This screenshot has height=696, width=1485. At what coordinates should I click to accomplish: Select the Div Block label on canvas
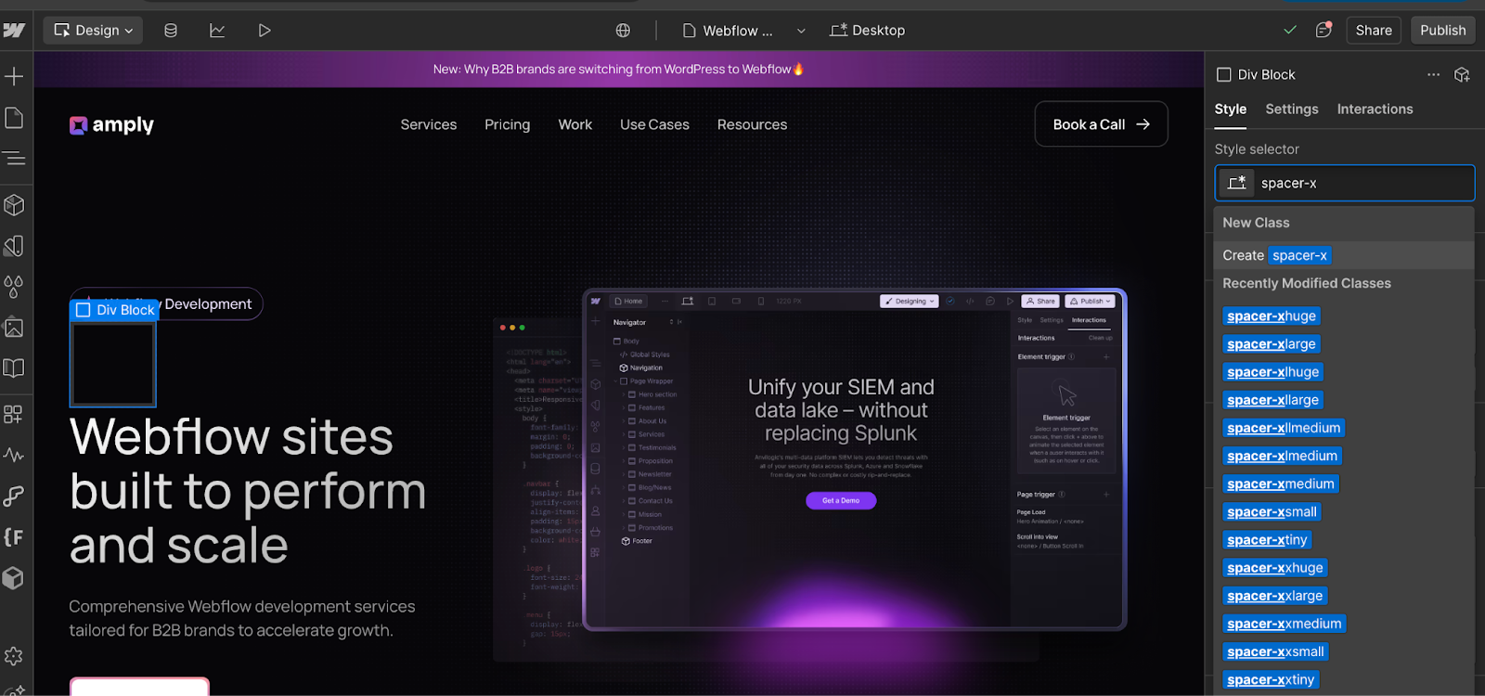[x=115, y=310]
